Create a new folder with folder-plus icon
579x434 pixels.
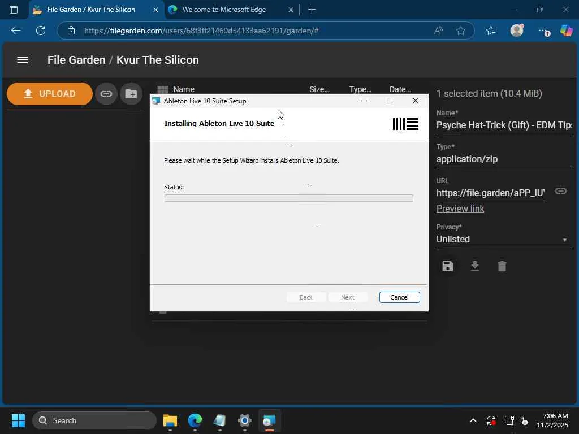click(131, 94)
